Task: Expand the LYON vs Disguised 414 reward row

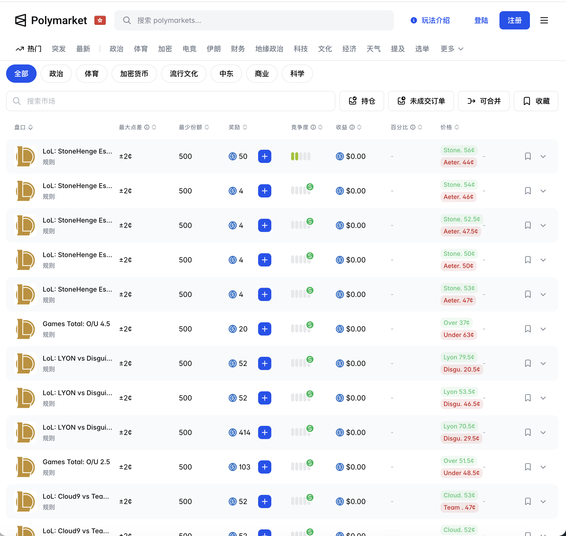Action: pyautogui.click(x=543, y=432)
